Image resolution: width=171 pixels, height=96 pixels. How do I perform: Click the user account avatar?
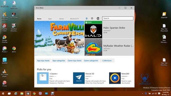[98, 18]
